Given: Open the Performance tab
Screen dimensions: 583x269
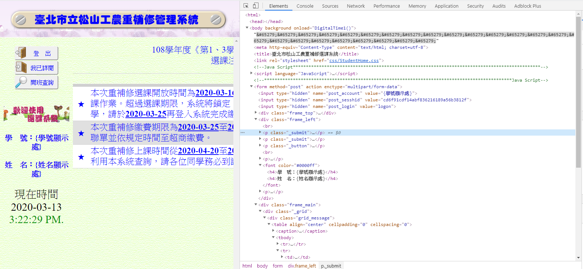Looking at the screenshot, I should [x=386, y=6].
